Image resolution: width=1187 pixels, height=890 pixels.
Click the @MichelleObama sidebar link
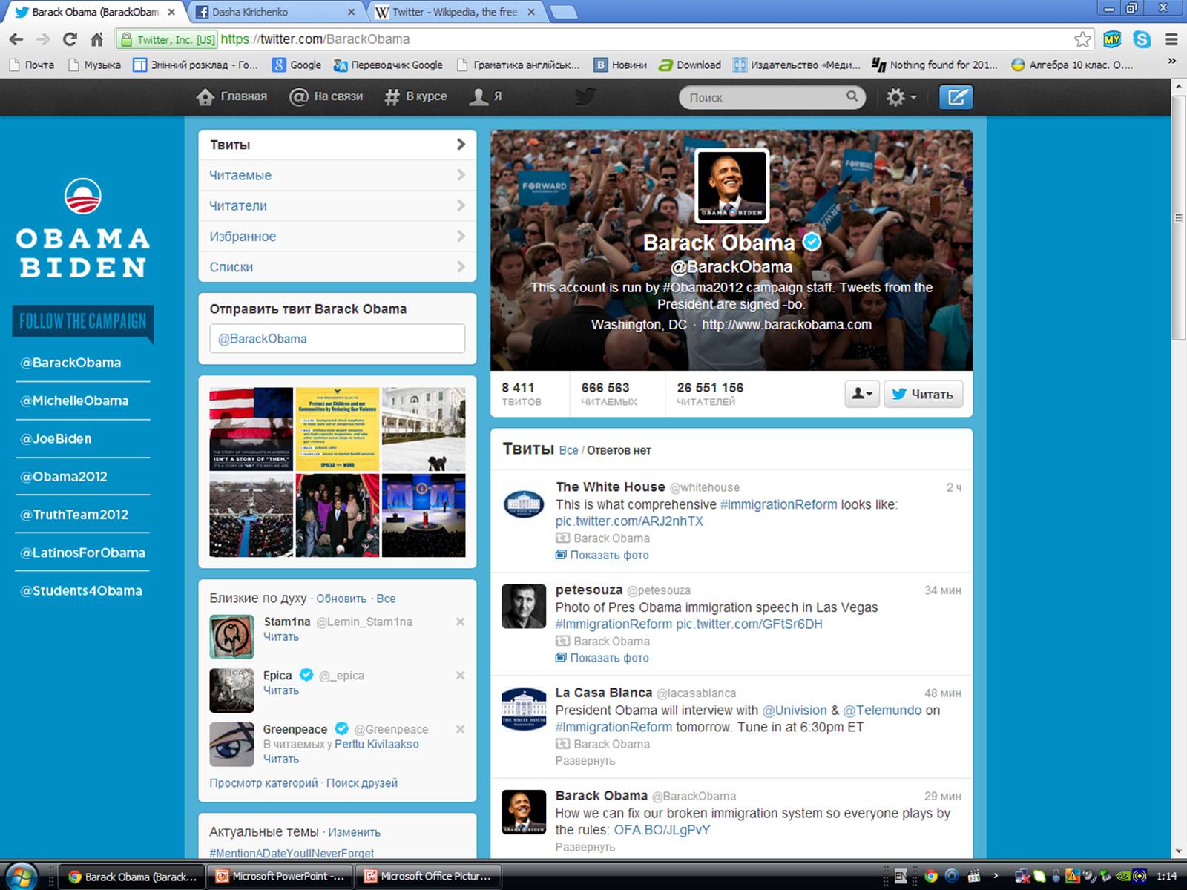[74, 400]
